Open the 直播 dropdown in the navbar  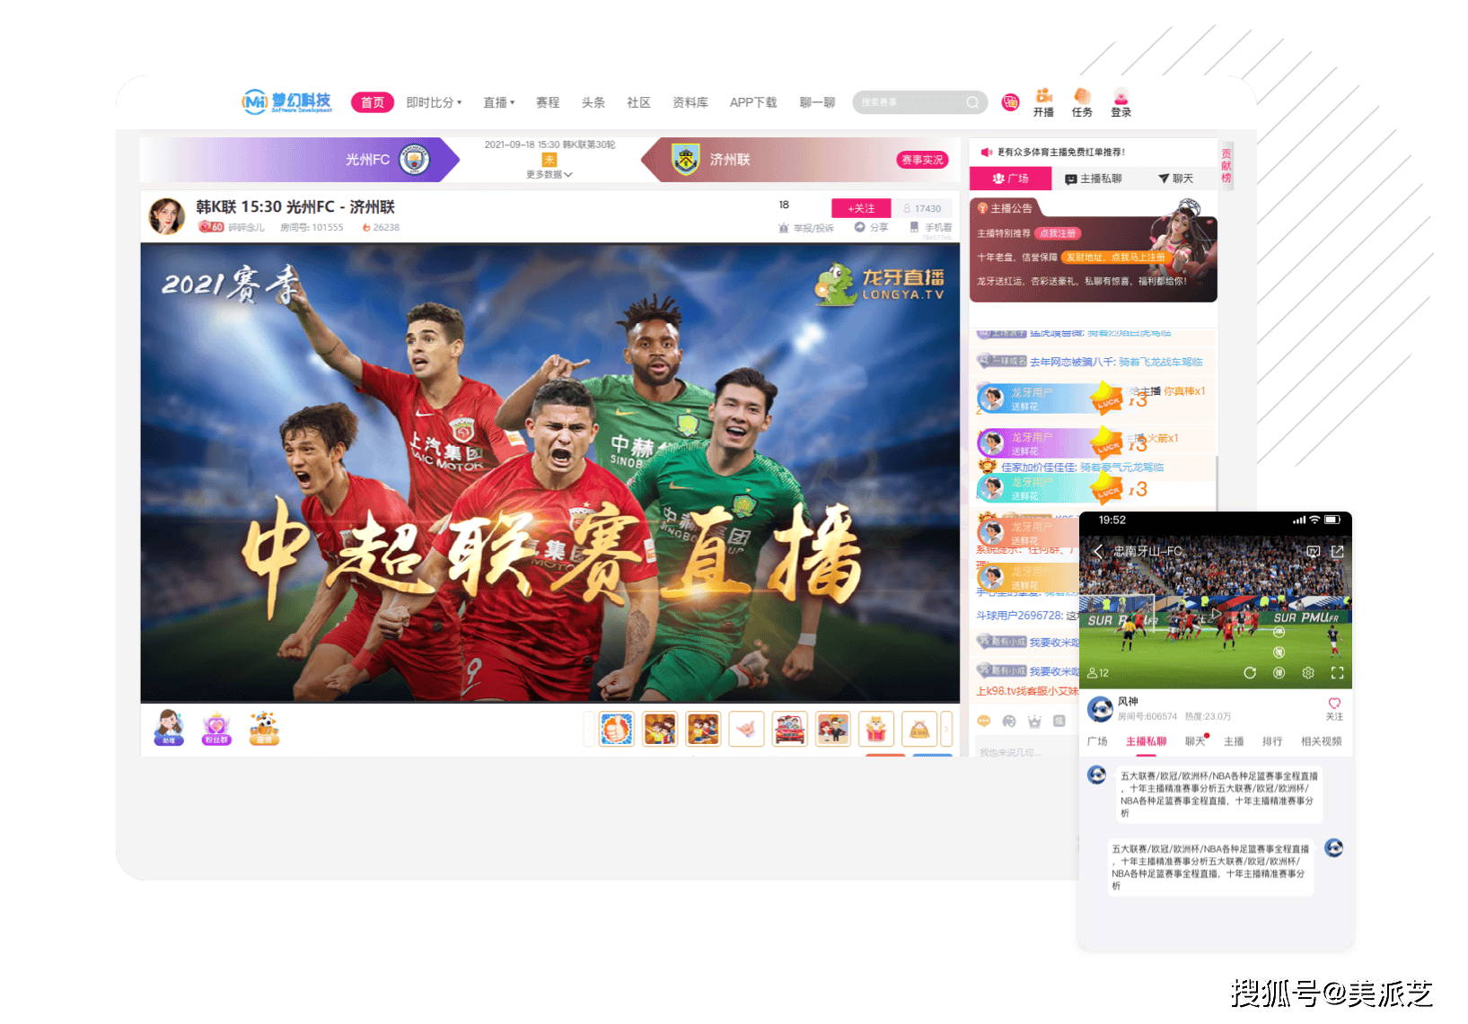(x=499, y=102)
